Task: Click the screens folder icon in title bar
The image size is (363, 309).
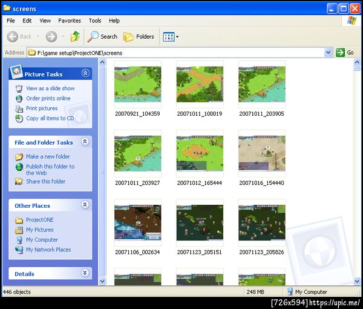Action: tap(7, 8)
